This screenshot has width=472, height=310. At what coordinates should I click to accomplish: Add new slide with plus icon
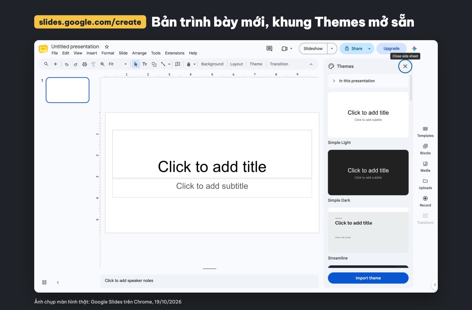point(55,64)
